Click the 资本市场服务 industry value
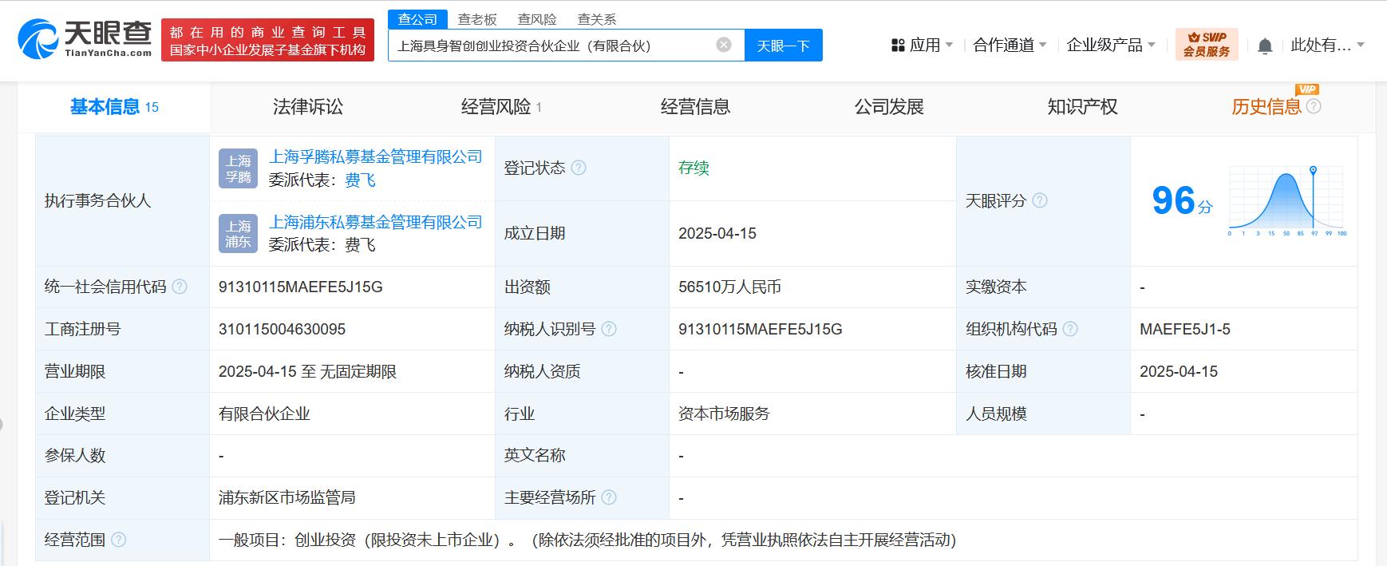Image resolution: width=1387 pixels, height=566 pixels. click(x=724, y=414)
